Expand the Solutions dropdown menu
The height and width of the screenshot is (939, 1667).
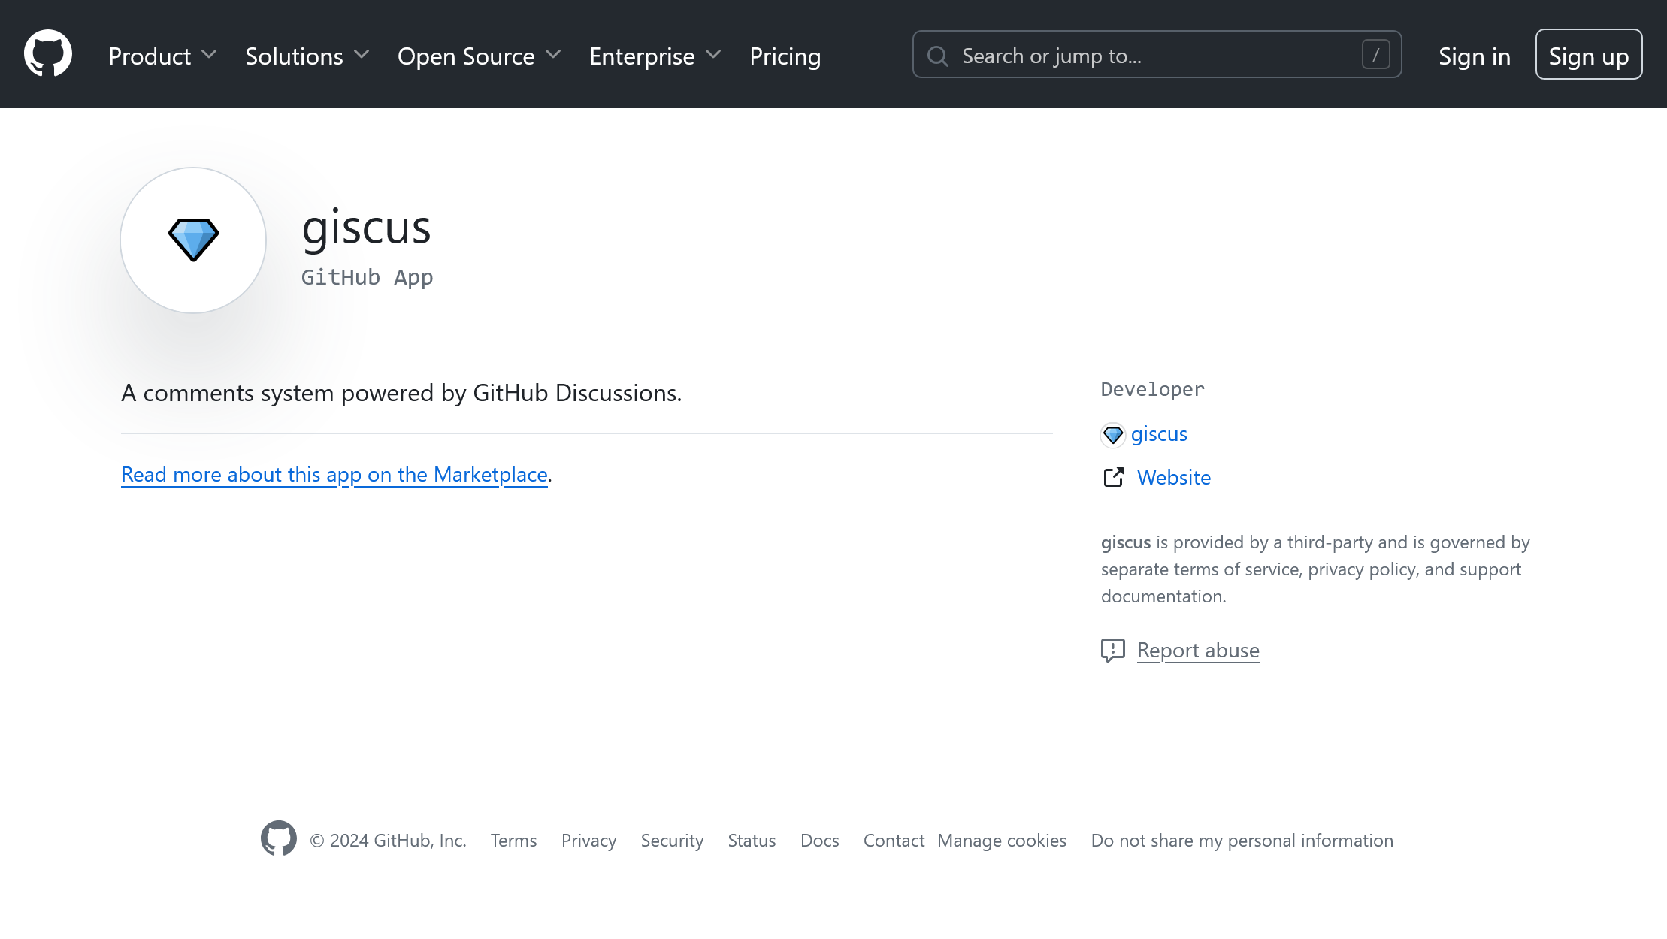308,55
